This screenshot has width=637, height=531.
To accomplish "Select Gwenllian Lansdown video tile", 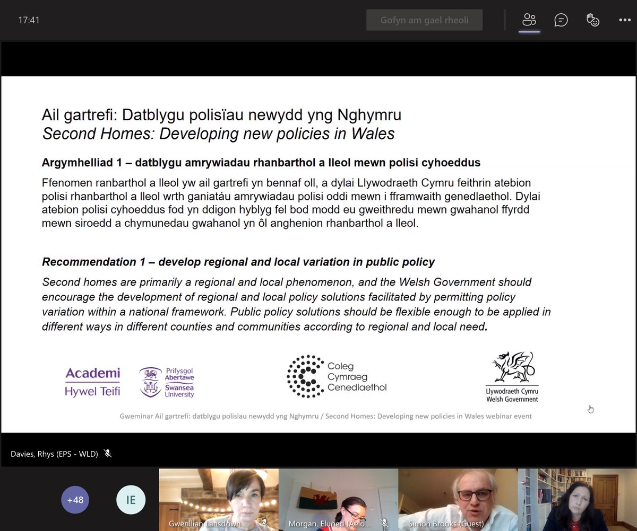I will coord(218,500).
